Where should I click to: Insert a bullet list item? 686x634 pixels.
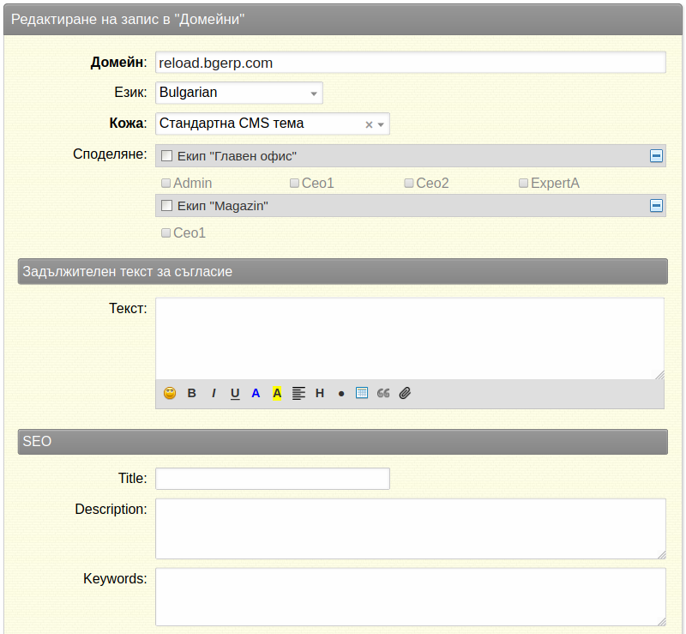[x=341, y=394]
